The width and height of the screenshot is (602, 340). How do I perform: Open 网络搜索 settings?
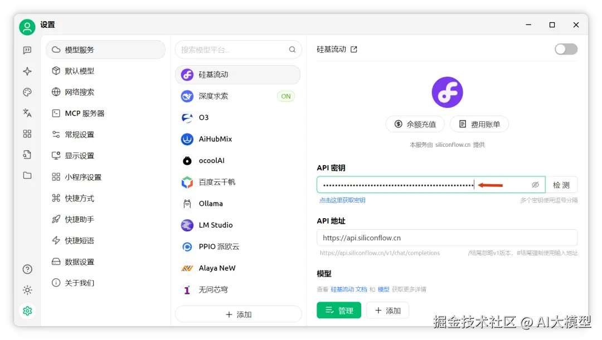pos(105,92)
